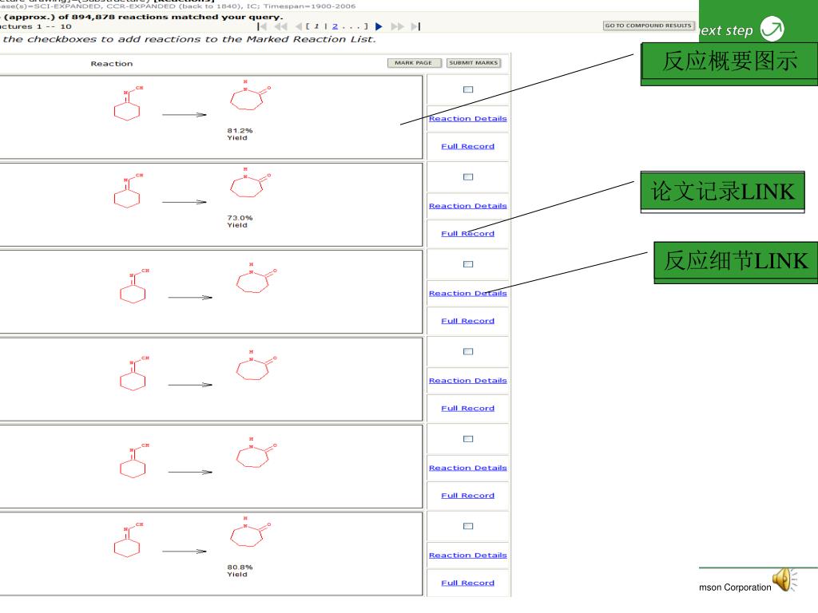This screenshot has height=613, width=818.
Task: Click the product structure of the 81.2% yield reaction
Action: (250, 96)
